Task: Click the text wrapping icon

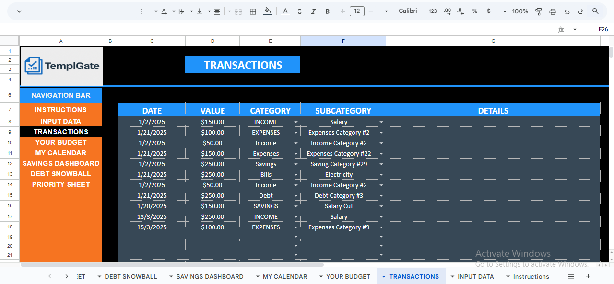Action: 181,11
